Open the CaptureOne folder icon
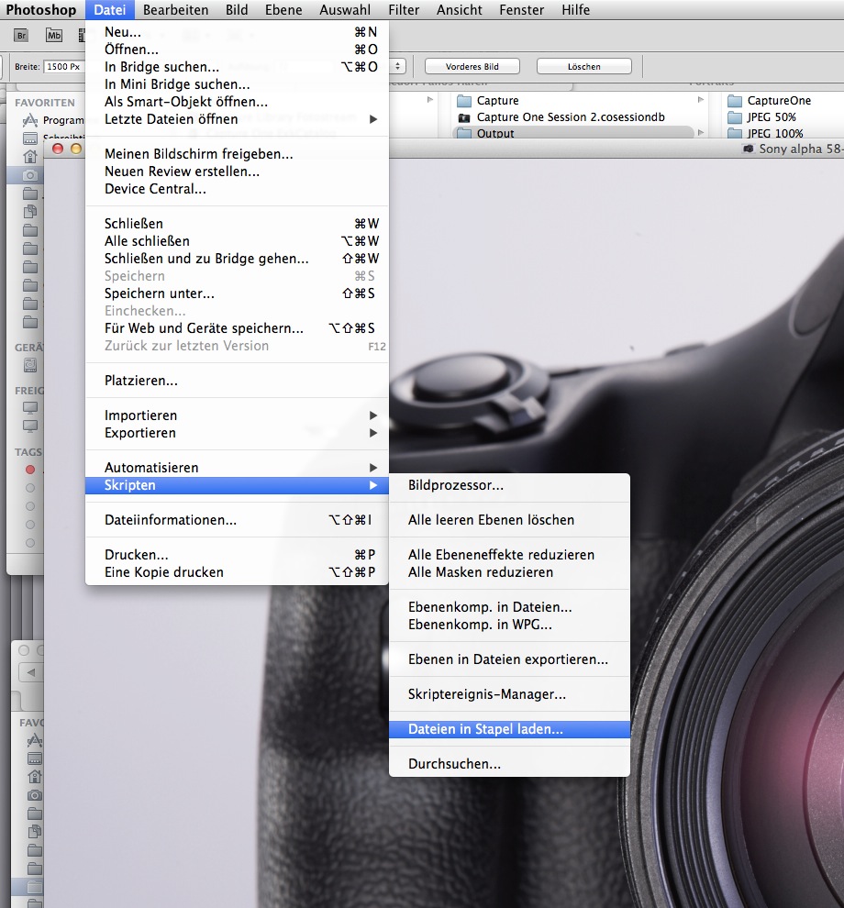 tap(734, 101)
